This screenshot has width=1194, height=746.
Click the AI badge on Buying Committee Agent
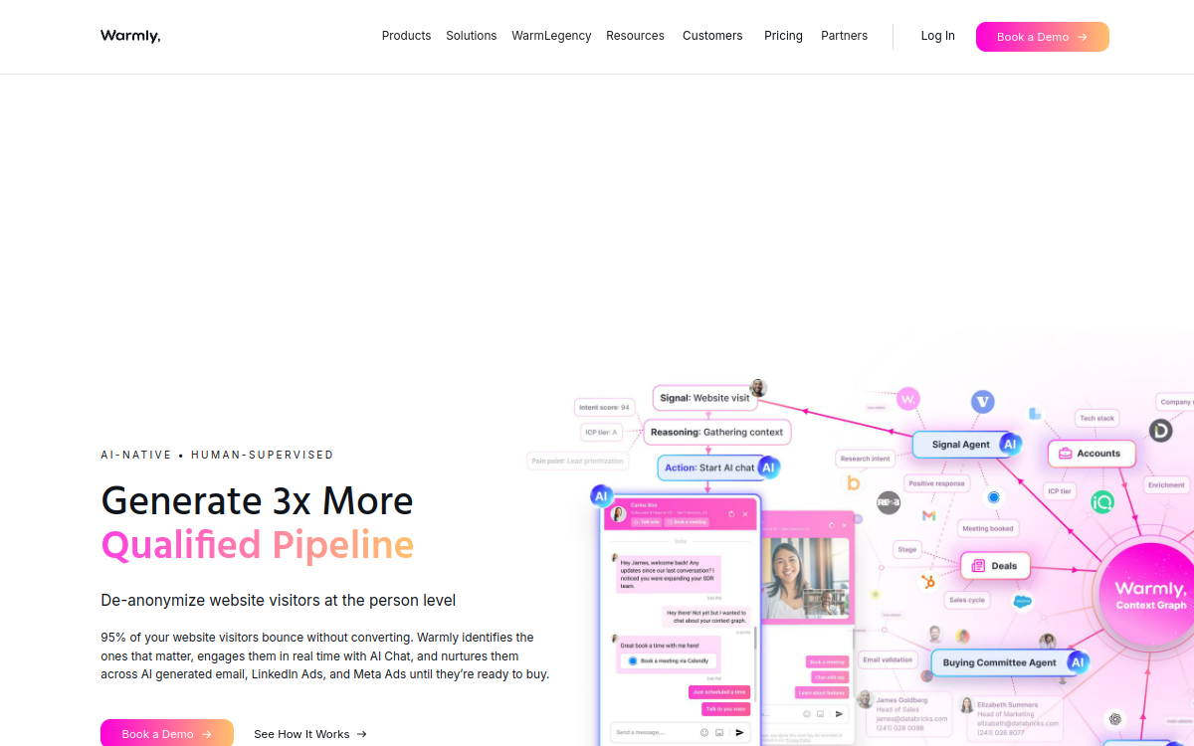[1078, 662]
